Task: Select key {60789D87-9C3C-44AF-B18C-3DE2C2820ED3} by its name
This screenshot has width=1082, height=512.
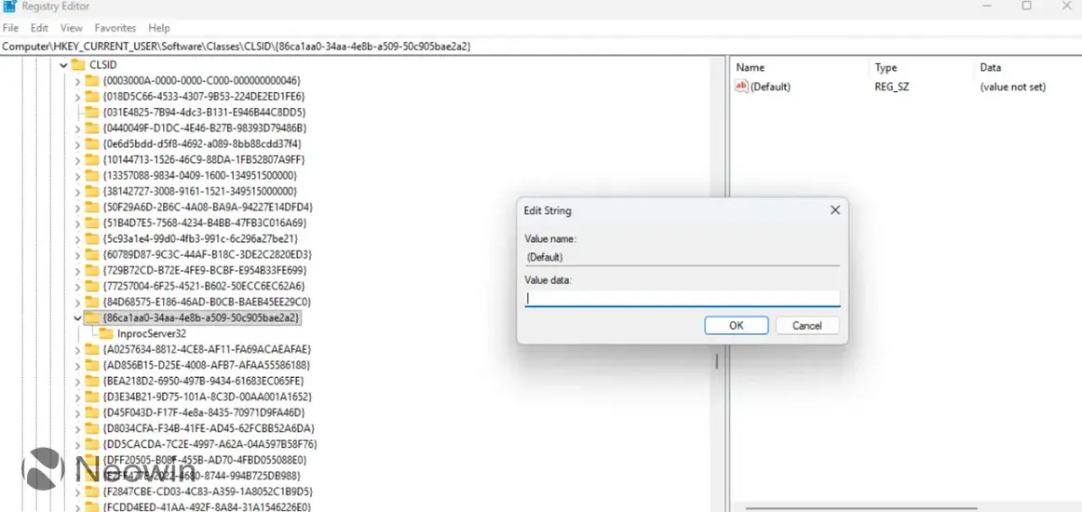Action: 207,255
